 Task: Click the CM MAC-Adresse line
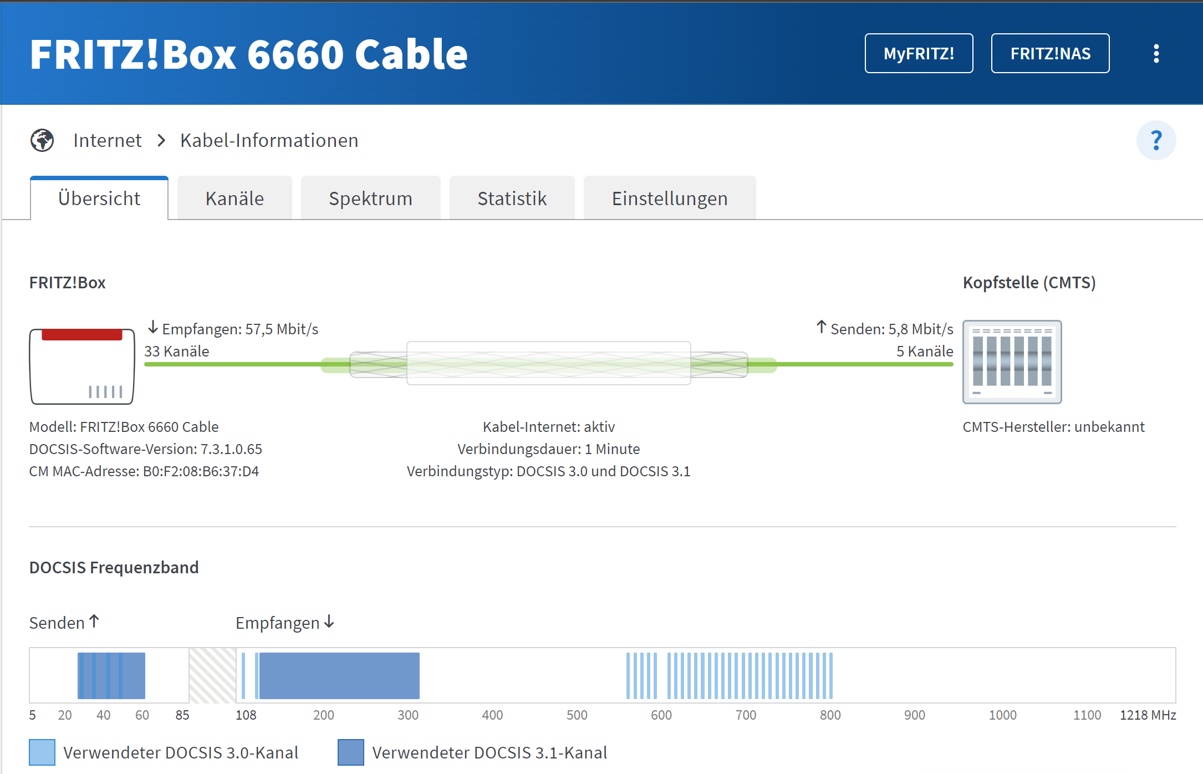point(144,471)
